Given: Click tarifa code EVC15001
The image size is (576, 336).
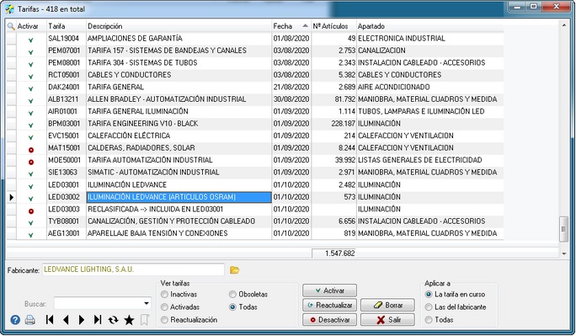Looking at the screenshot, I should (x=67, y=136).
